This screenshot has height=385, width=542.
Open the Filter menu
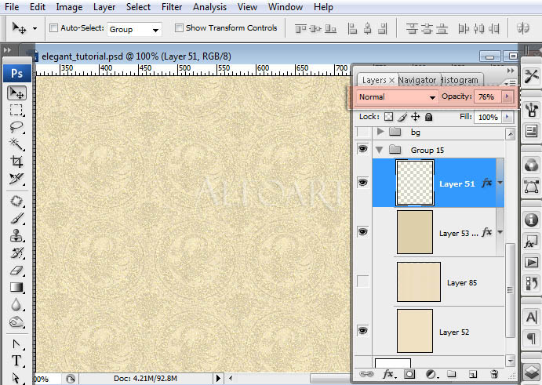pyautogui.click(x=172, y=7)
